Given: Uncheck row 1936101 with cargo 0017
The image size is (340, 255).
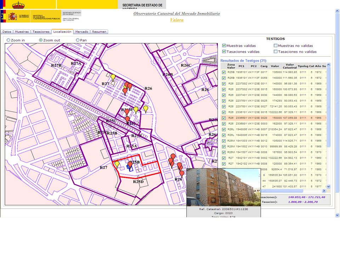Looking at the screenshot, I should tap(224, 72).
